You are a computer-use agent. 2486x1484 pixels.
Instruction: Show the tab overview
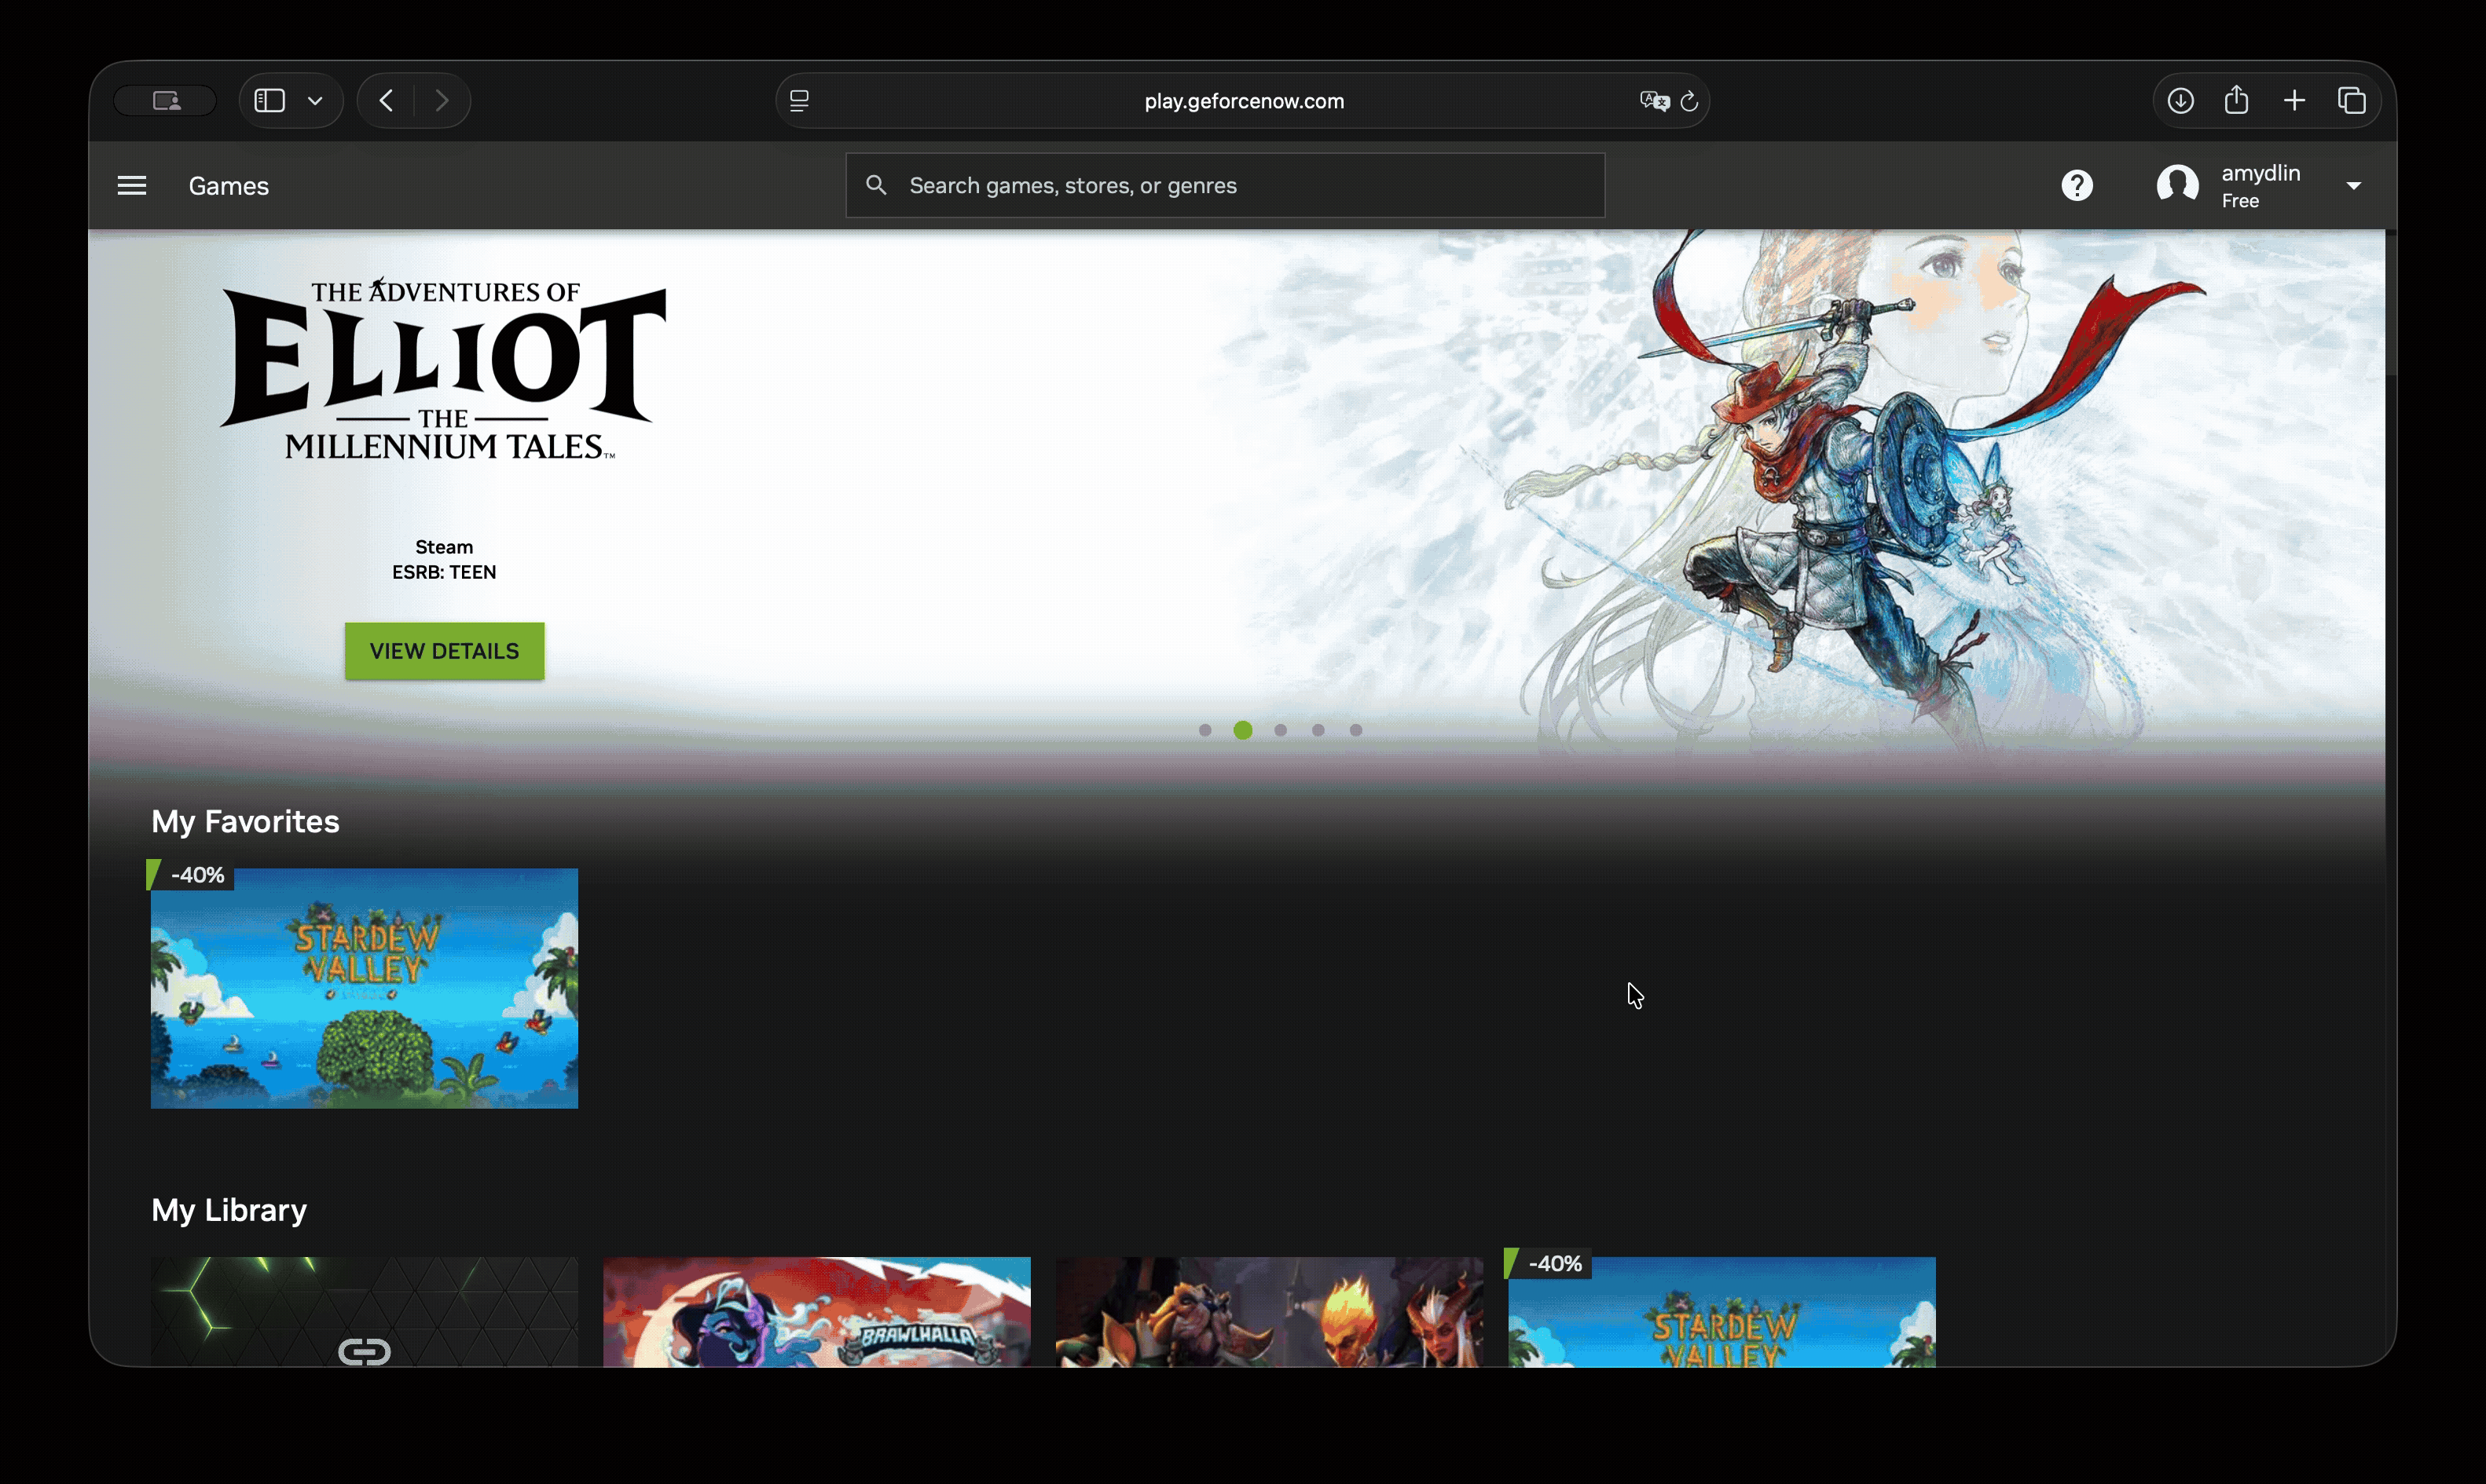(x=2352, y=100)
